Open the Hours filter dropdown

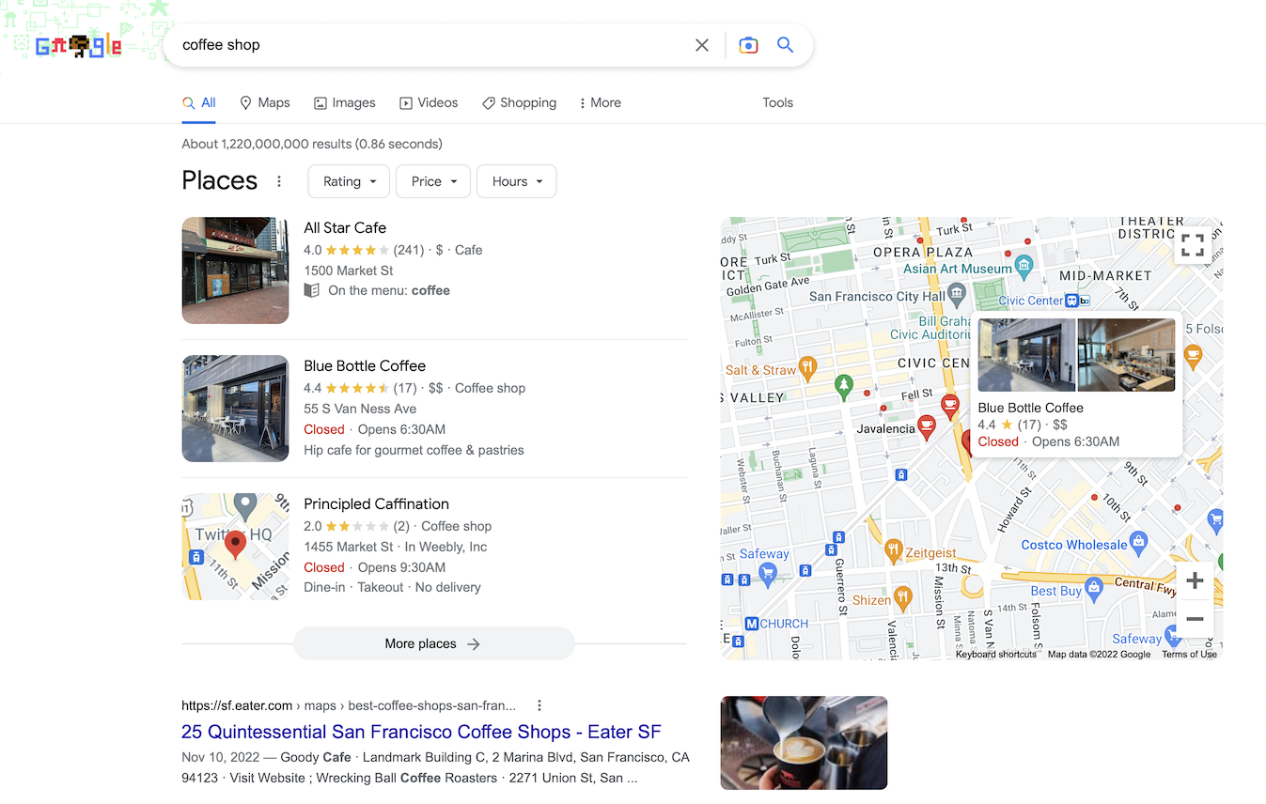coord(516,180)
